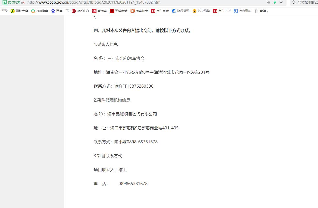Screen dimensions: 318x208
Task: Click the 政府事务 J favicon
Action: [236, 11]
